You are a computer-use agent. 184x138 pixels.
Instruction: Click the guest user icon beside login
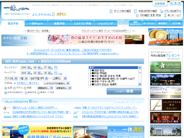[53, 14]
